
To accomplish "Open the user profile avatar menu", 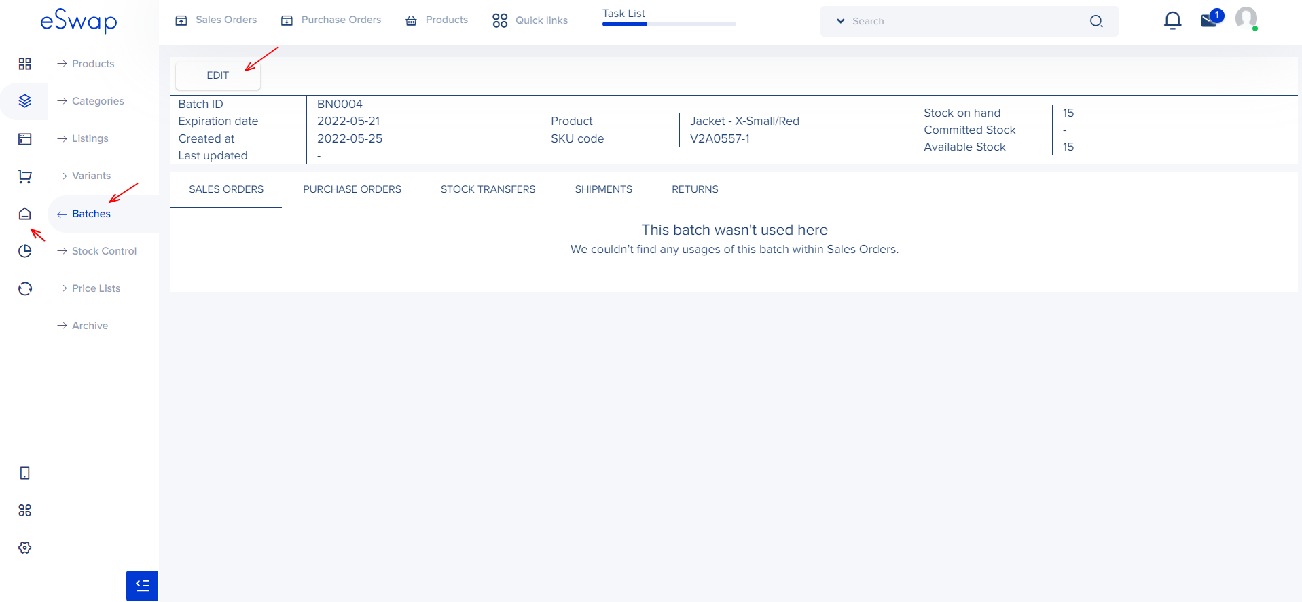I will point(1246,18).
